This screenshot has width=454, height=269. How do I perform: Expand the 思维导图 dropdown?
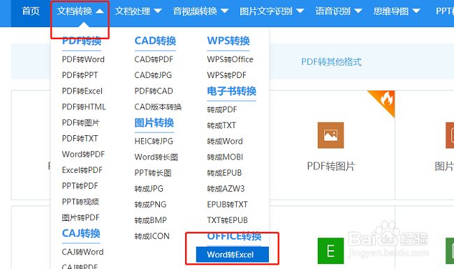pos(397,11)
